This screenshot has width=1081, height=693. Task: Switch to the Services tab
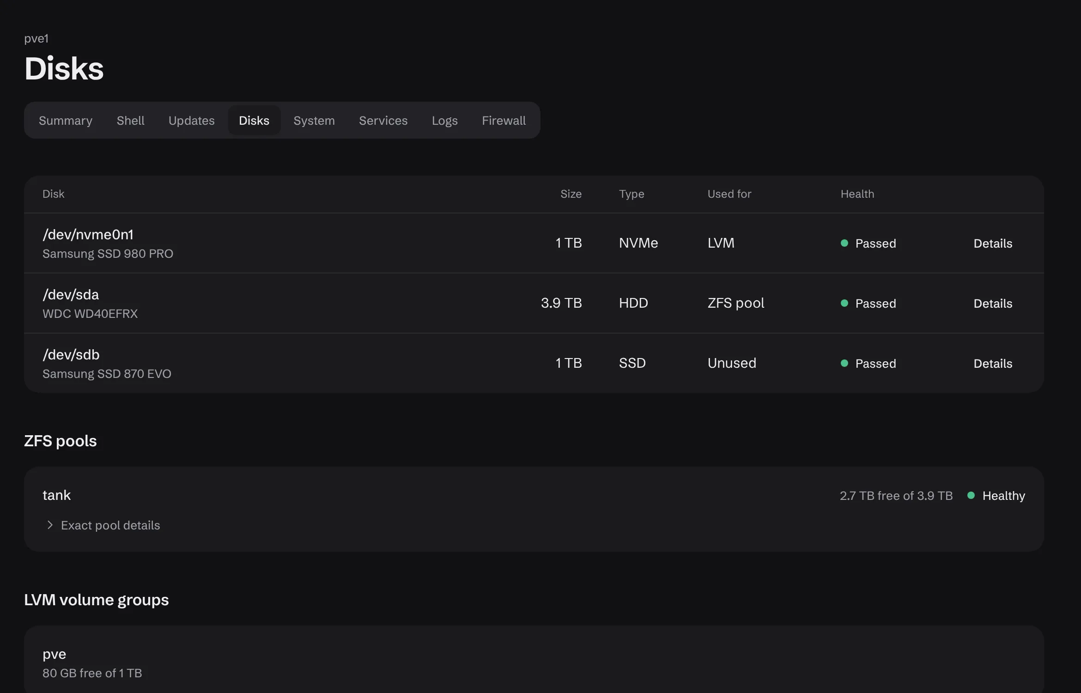click(383, 121)
